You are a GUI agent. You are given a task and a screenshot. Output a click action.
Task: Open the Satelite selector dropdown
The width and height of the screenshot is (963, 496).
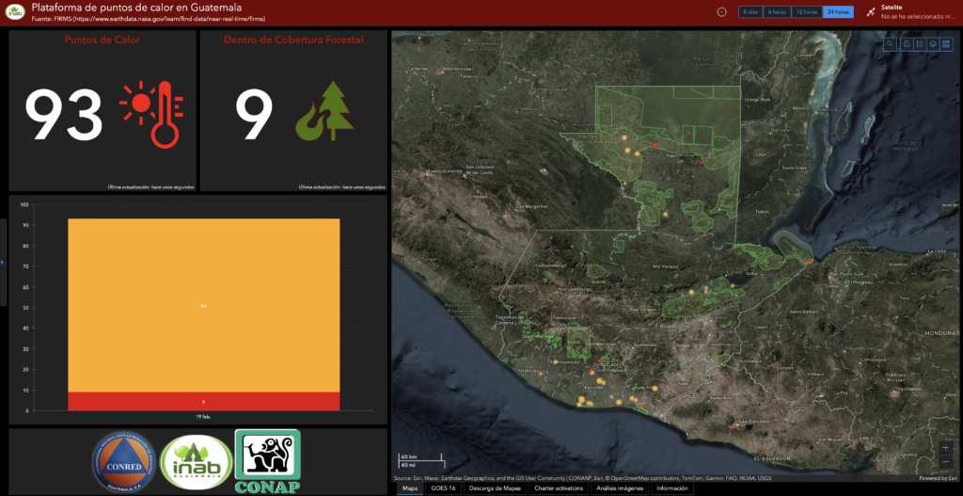(x=914, y=12)
